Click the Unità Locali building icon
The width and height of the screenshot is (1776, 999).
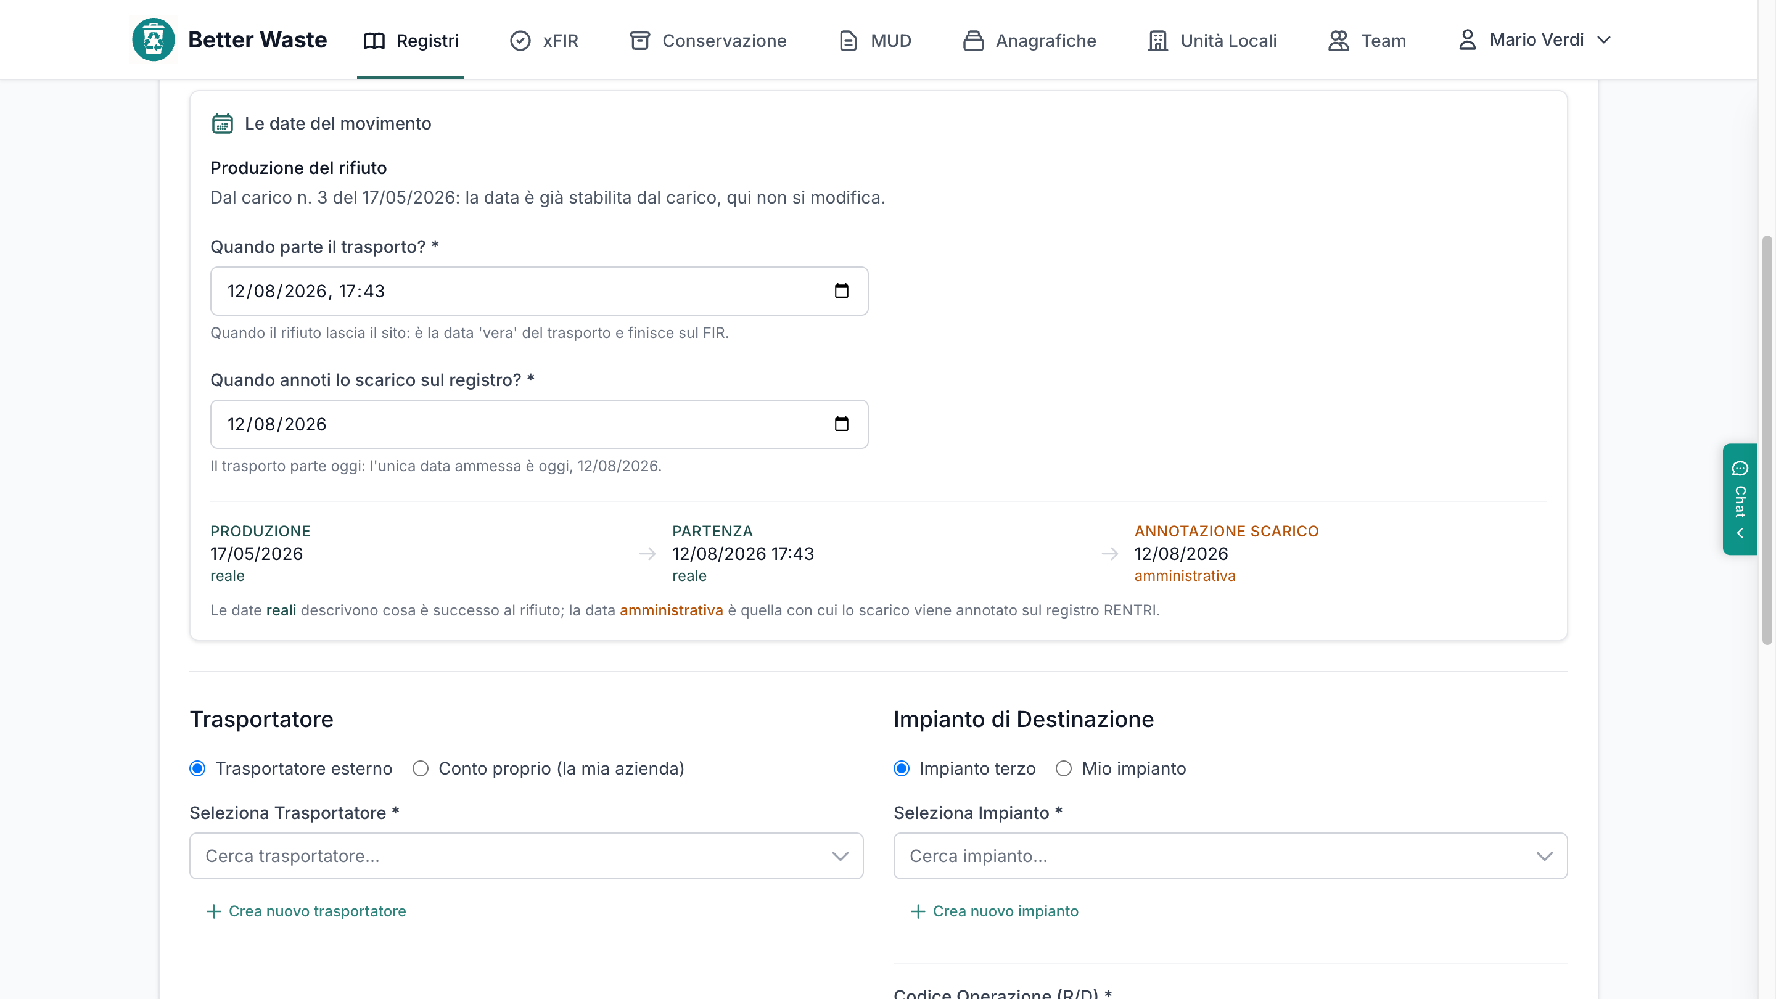point(1158,41)
